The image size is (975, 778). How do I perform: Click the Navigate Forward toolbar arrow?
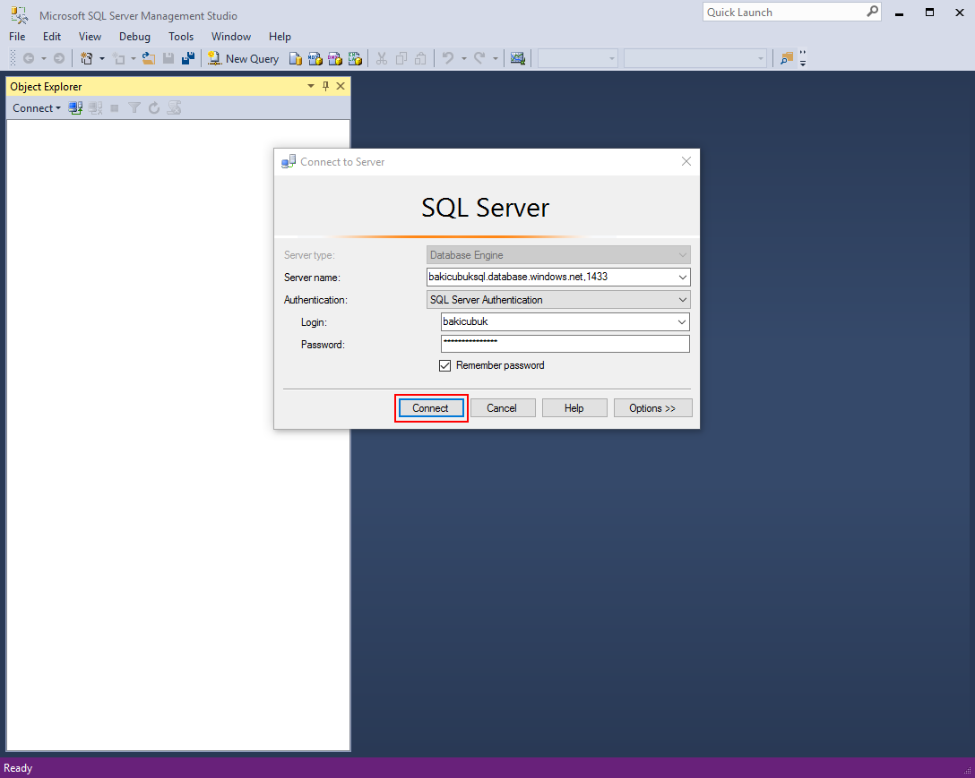click(x=59, y=58)
